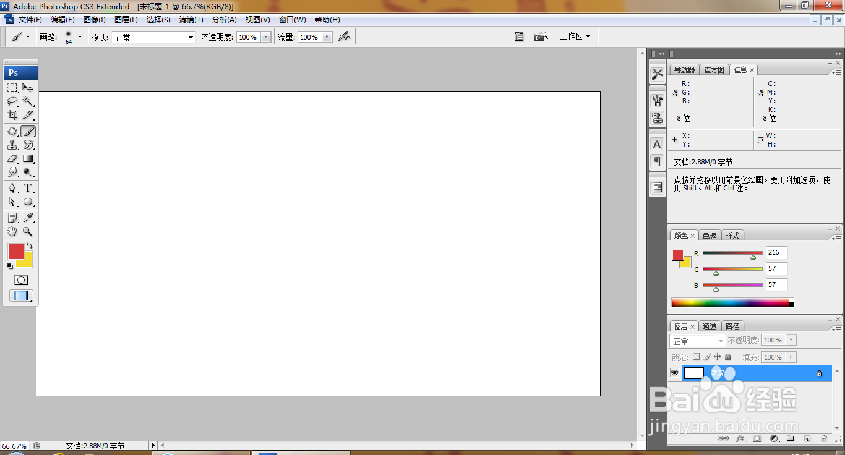Create adjustment layer button

pyautogui.click(x=774, y=438)
